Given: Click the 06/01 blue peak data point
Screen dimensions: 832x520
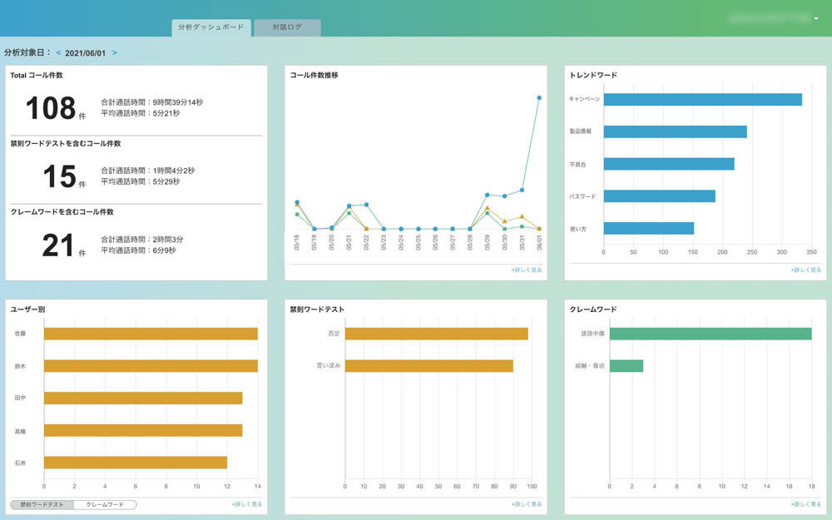Looking at the screenshot, I should [539, 97].
